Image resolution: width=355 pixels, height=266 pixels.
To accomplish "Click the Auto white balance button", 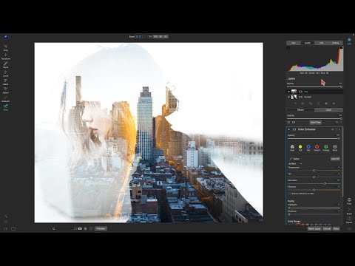I will click(335, 159).
